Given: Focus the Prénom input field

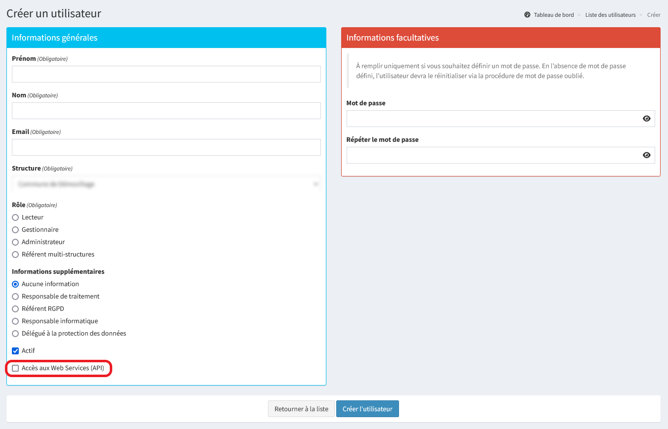Looking at the screenshot, I should click(x=166, y=74).
